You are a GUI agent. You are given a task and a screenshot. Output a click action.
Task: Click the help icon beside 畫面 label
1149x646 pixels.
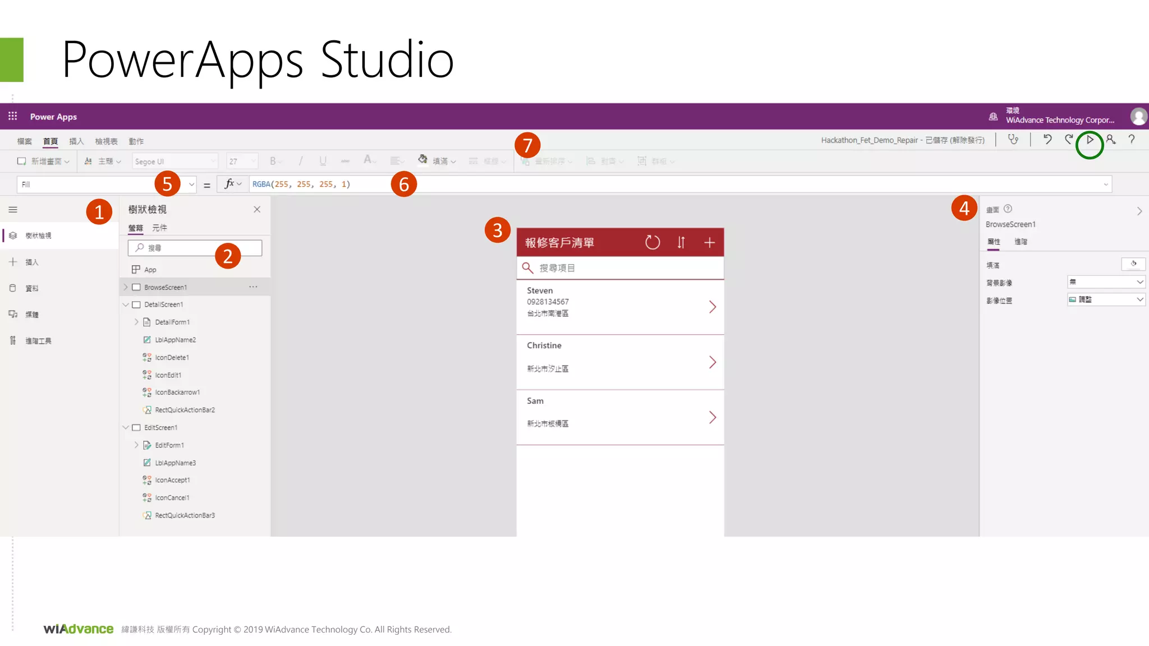tap(1008, 209)
